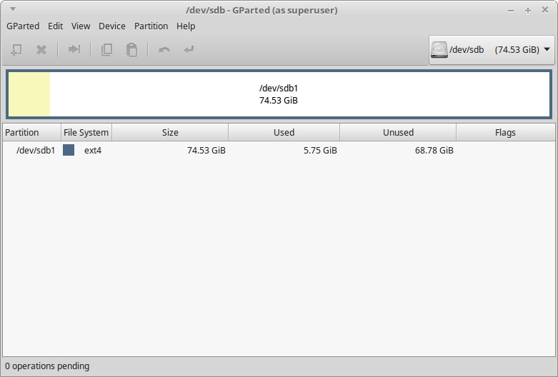Viewport: 558px width, 377px height.
Task: Click the hard disk icon beside /dev/sdb
Action: (x=439, y=50)
